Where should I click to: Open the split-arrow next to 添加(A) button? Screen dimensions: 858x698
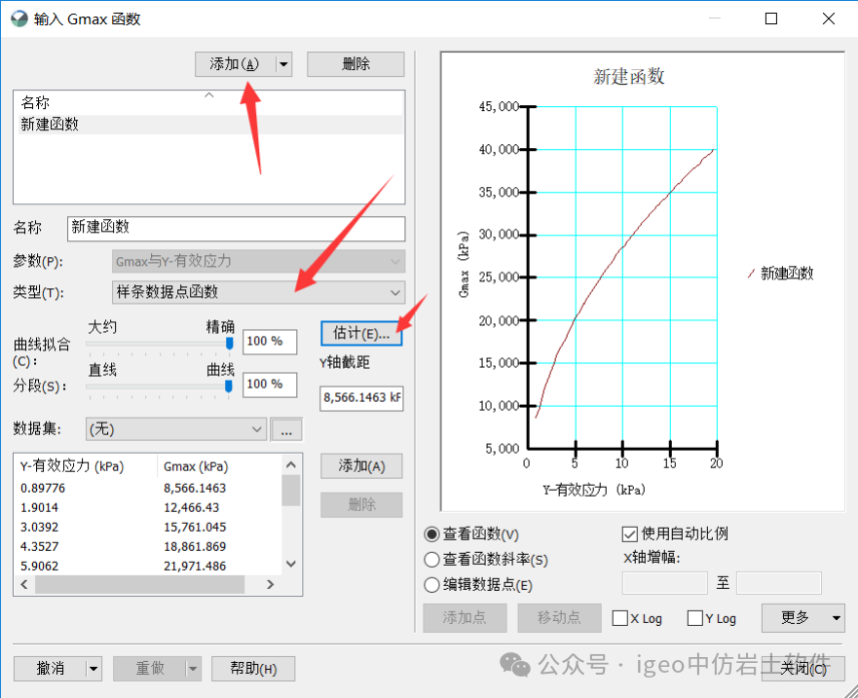[x=281, y=64]
